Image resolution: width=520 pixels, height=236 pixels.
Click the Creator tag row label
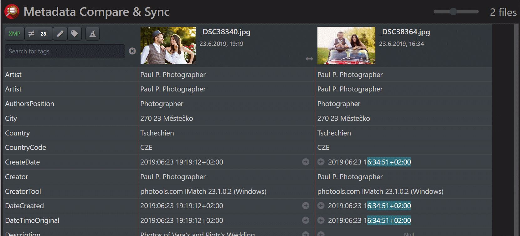[x=17, y=177]
